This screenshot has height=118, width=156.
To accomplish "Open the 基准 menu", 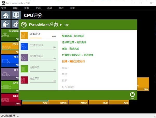I will 61,8.
